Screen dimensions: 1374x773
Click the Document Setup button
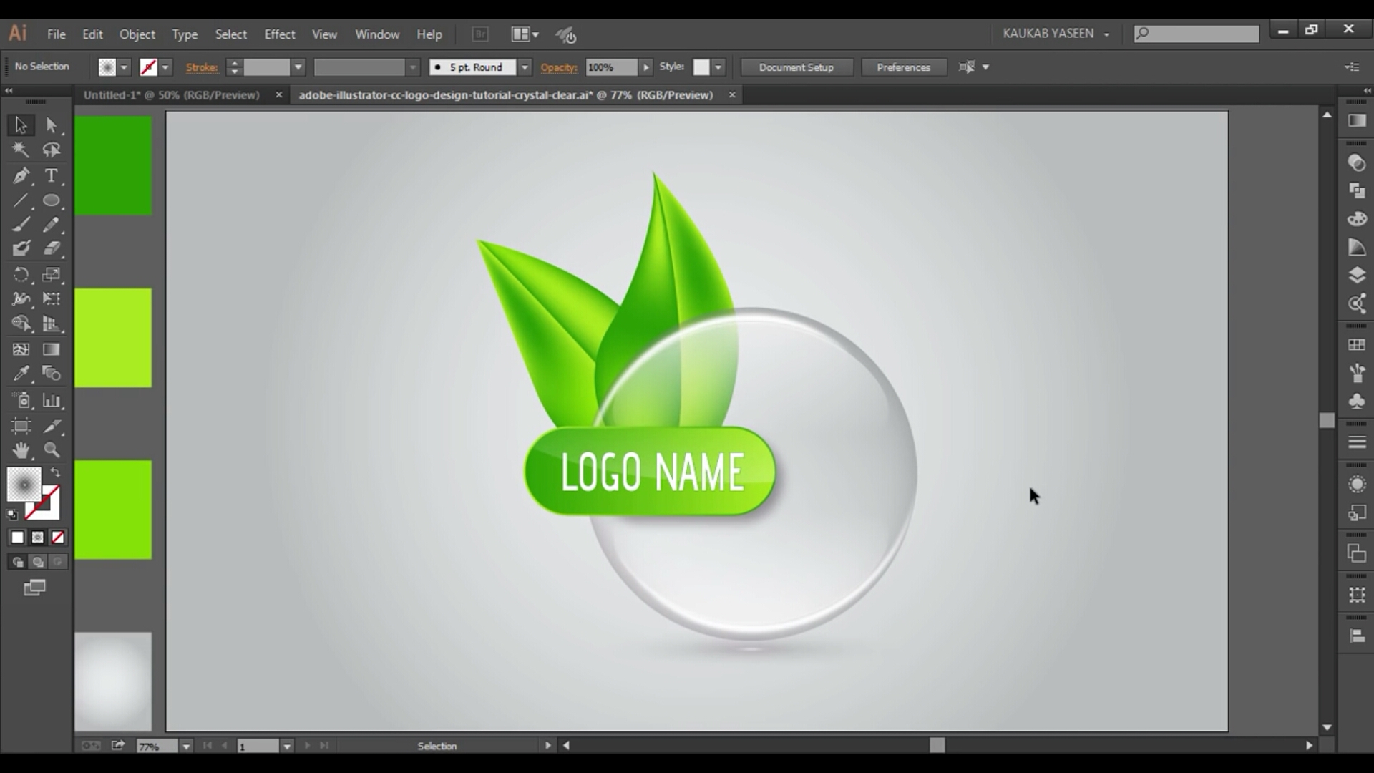(x=796, y=67)
